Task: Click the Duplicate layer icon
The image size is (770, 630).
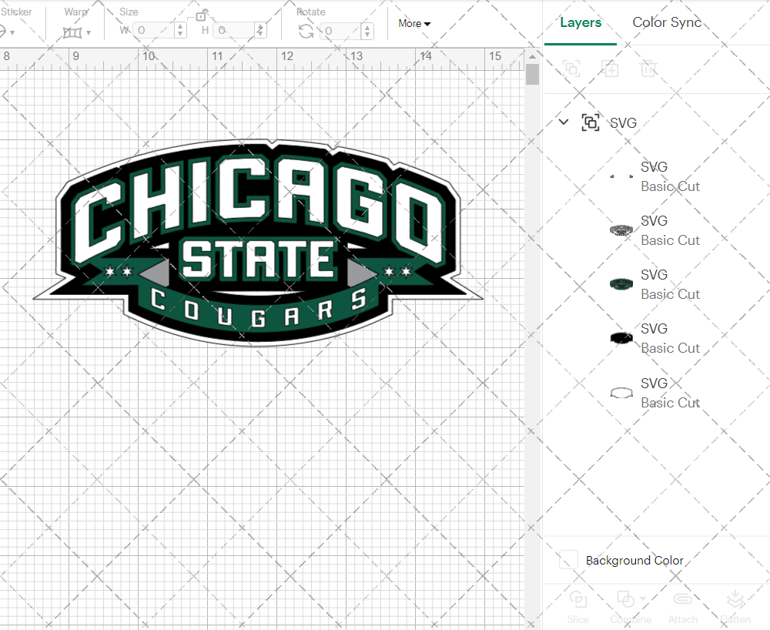Action: [x=611, y=69]
